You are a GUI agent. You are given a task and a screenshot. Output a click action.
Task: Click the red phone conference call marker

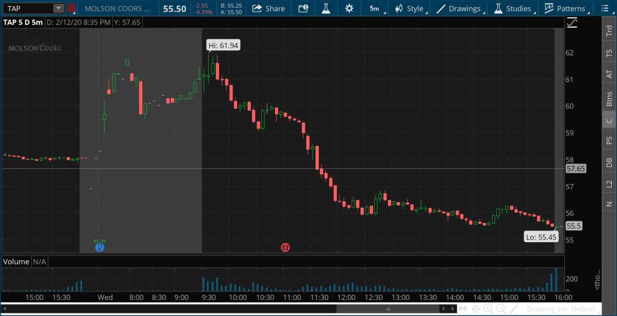(286, 247)
